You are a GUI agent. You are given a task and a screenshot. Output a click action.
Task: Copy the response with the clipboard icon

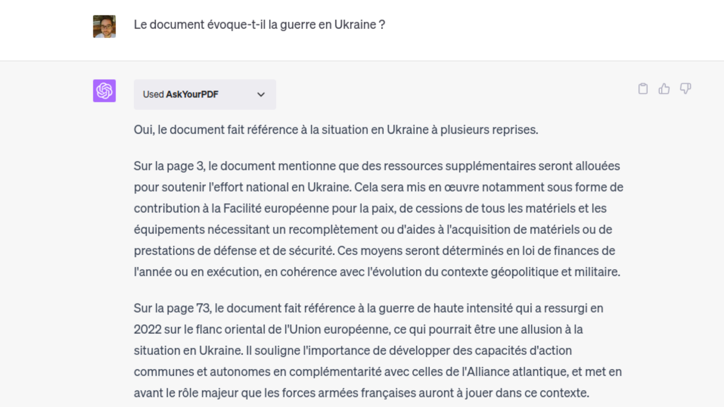coord(643,89)
